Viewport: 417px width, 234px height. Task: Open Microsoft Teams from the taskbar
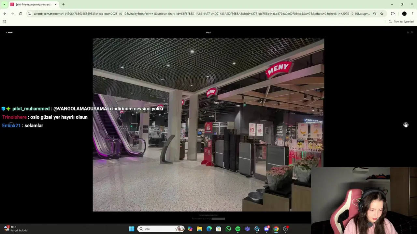247,229
